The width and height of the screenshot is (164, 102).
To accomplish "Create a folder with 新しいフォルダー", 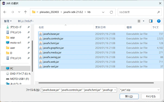I will pyautogui.click(x=26, y=21).
